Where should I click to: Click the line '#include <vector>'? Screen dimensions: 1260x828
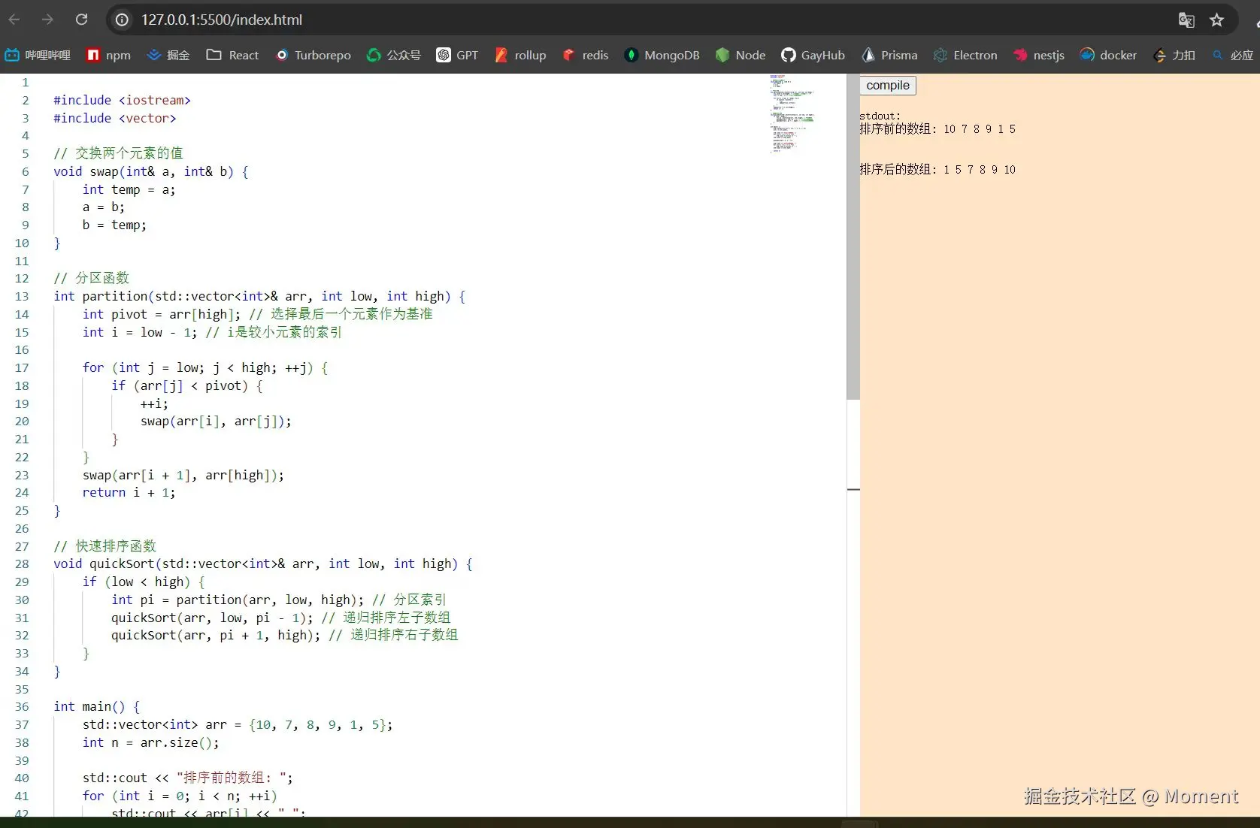click(x=114, y=118)
